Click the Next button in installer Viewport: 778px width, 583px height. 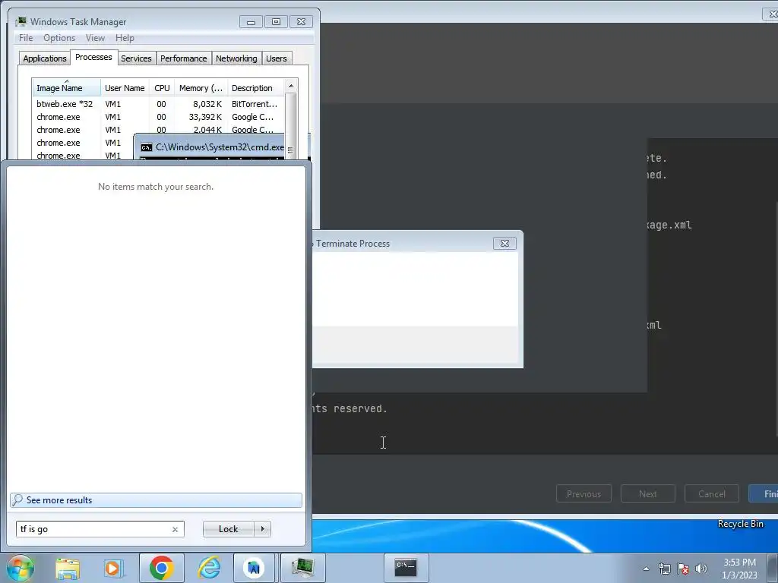(x=647, y=493)
